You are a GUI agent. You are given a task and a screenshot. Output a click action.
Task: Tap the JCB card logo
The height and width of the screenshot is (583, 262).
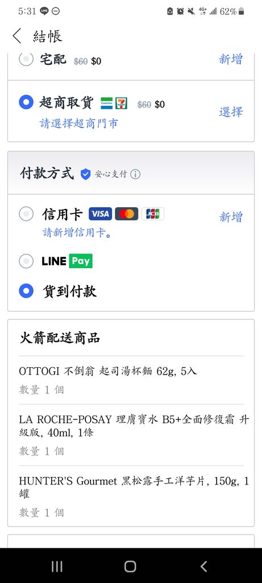pyautogui.click(x=152, y=214)
